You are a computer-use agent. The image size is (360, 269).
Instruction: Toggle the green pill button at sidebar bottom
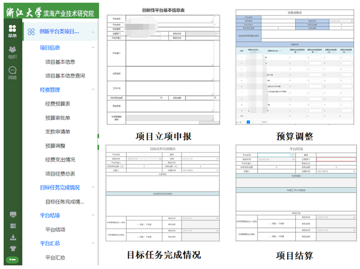[13, 260]
